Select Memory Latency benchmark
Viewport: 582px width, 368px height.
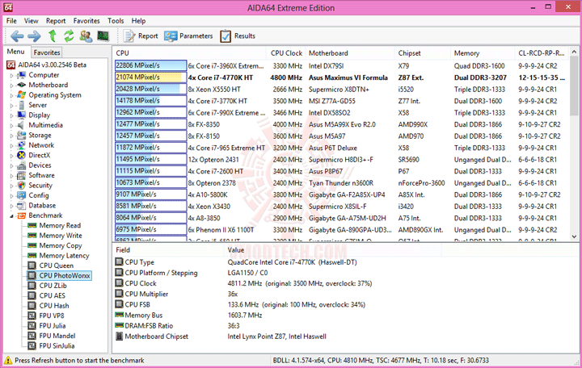pyautogui.click(x=64, y=255)
